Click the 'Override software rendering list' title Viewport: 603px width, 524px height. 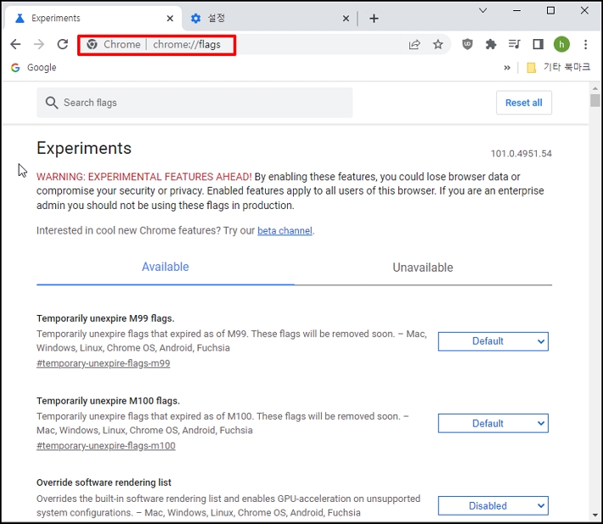[x=104, y=482]
